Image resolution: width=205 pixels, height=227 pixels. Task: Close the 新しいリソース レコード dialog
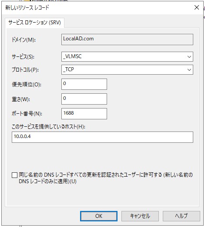(197, 7)
